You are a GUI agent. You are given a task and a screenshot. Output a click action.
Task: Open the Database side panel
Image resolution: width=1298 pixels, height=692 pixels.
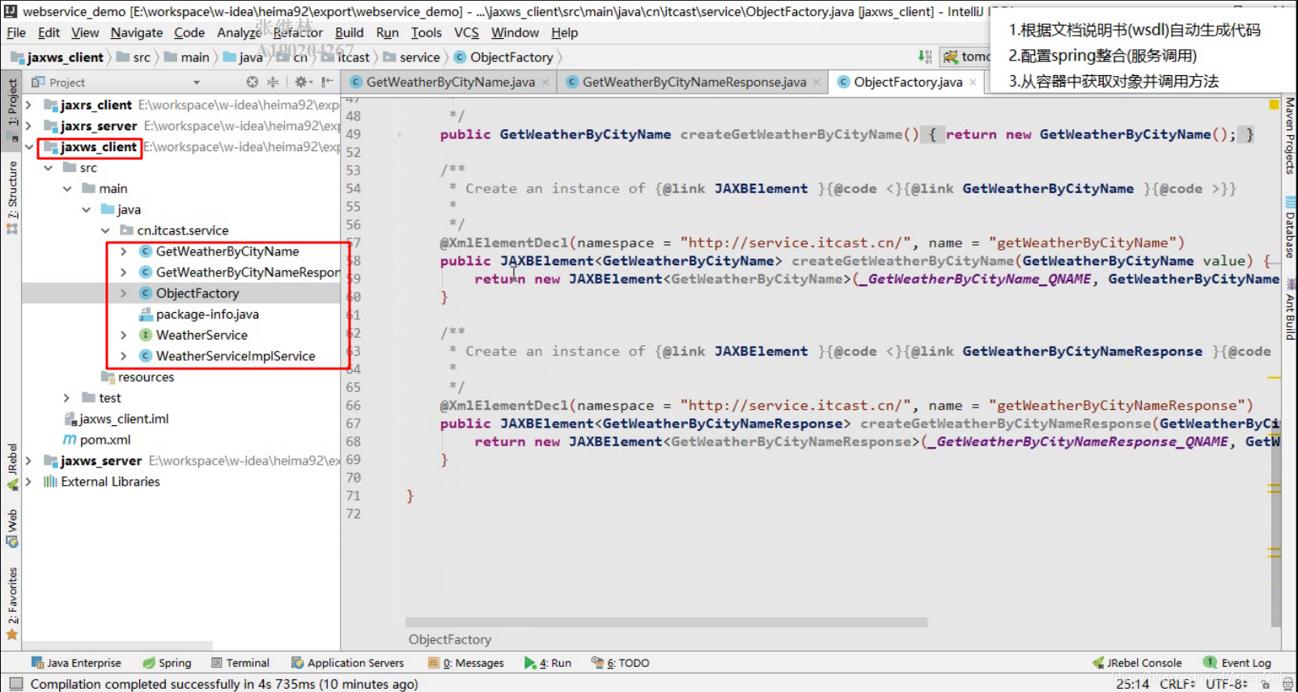1290,228
